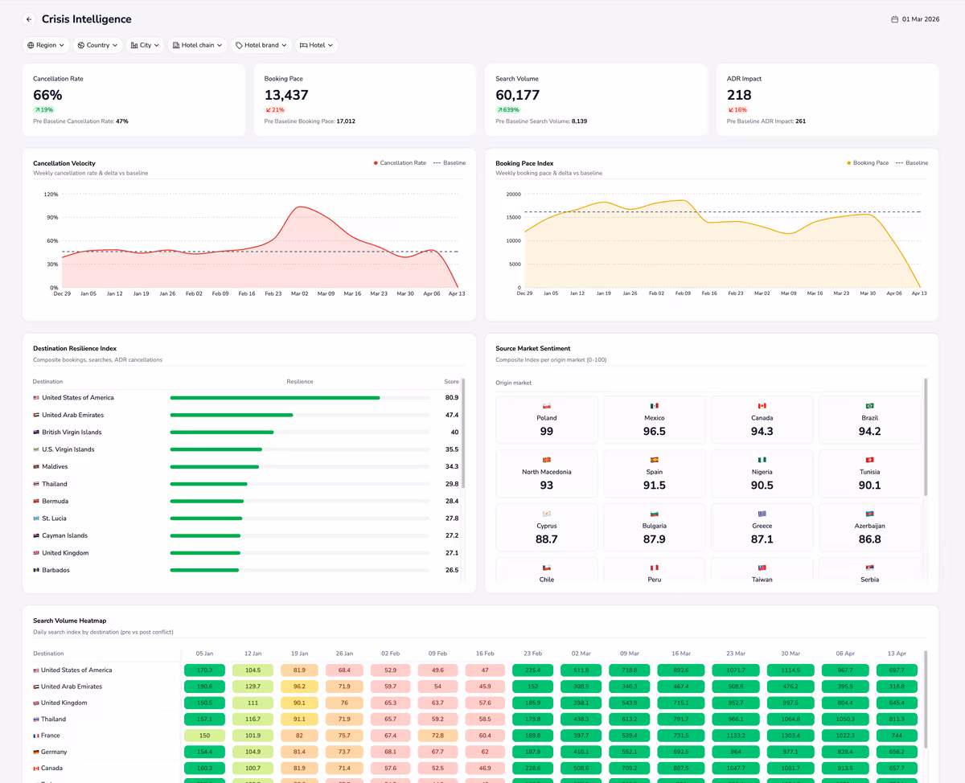965x783 pixels.
Task: Click the North Macedonia flag icon
Action: pyautogui.click(x=547, y=460)
